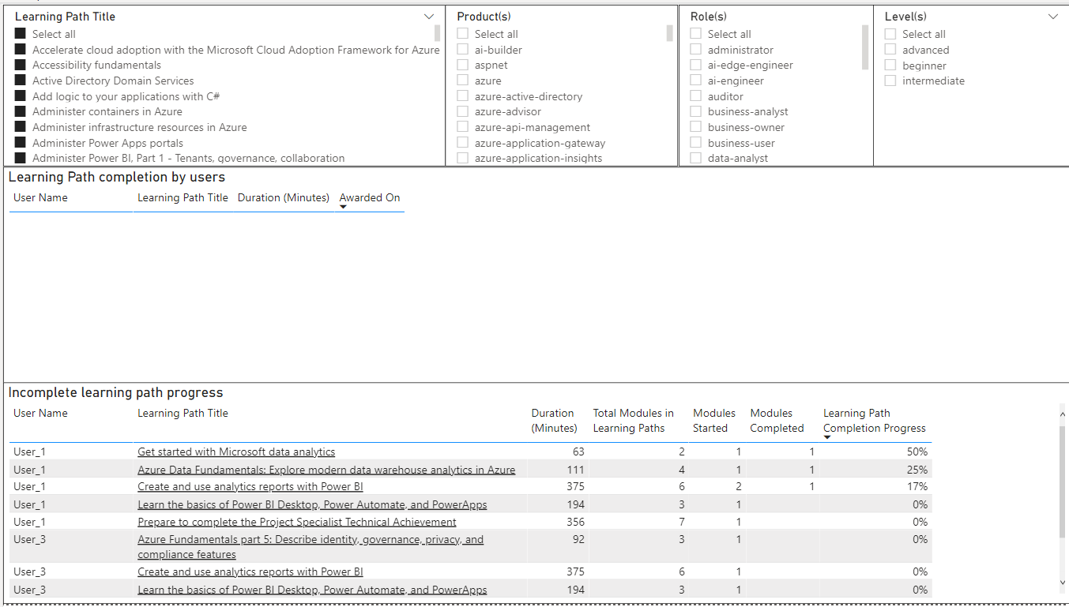Screen dimensions: 1069x607
Task: Check the azure product filter
Action: coord(462,81)
